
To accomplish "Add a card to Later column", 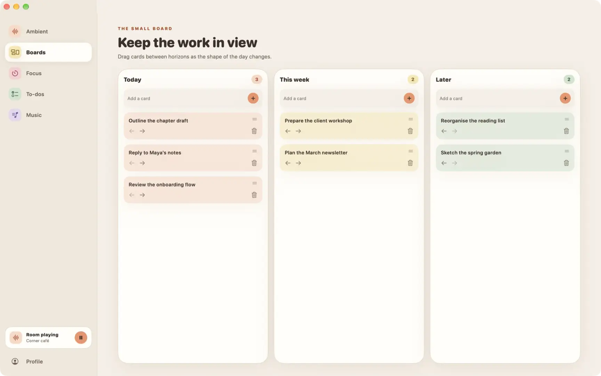I will 565,98.
